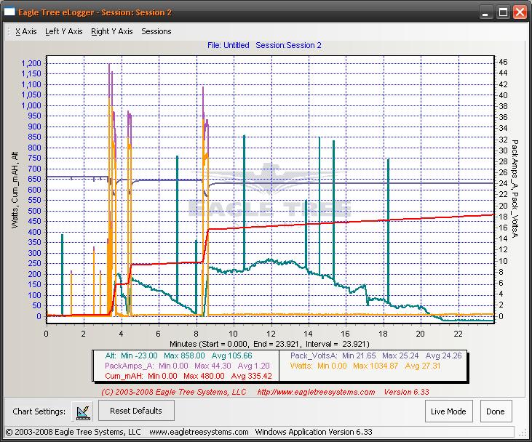The image size is (532, 442).
Task: Select the Watts legend statistics row
Action: pos(365,366)
